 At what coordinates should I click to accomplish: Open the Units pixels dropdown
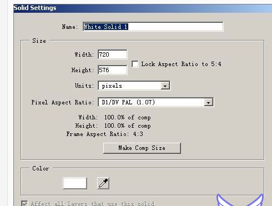[x=134, y=86]
